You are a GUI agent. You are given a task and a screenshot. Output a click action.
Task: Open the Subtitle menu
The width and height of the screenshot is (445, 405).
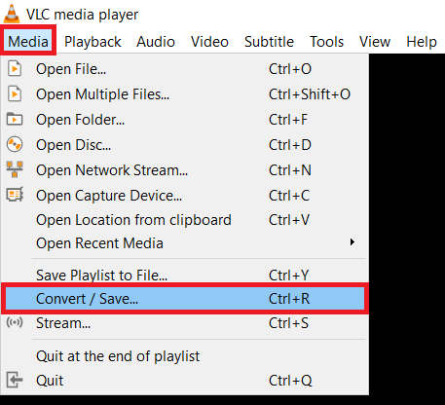269,42
